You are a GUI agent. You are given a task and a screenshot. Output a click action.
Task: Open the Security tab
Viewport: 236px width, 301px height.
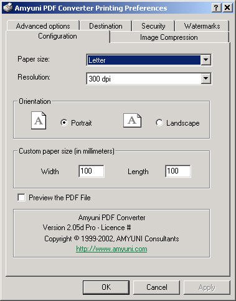tap(153, 26)
